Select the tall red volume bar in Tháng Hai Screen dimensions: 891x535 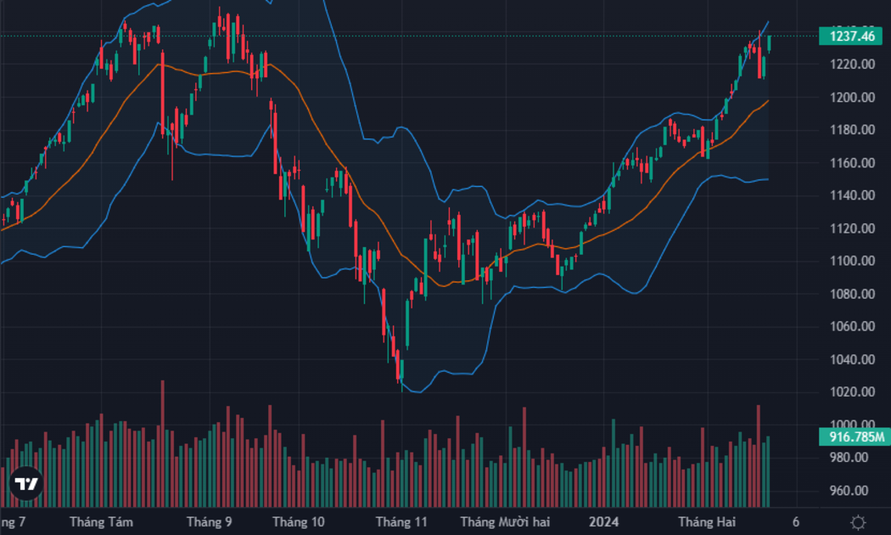[x=759, y=456]
